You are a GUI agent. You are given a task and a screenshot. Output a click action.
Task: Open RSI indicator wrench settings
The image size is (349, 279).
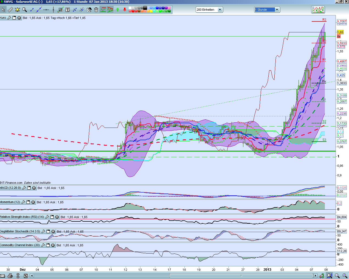coord(47,217)
